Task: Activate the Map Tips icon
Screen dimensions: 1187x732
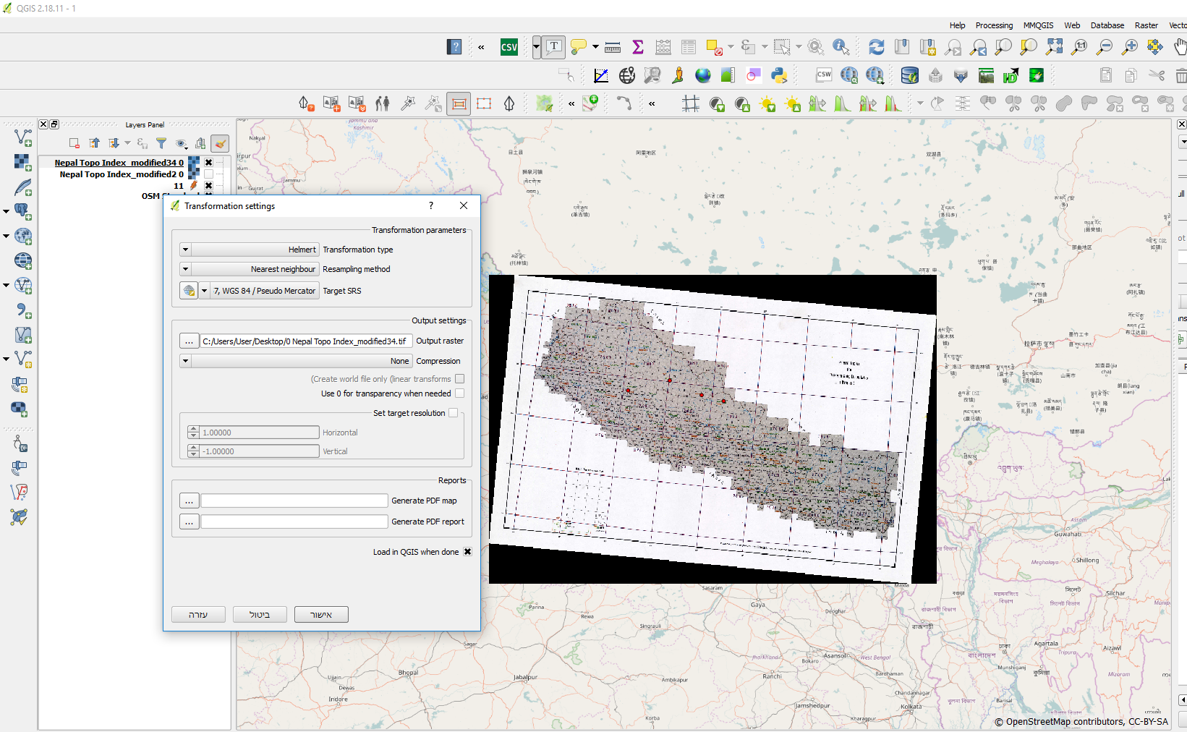Action: tap(579, 47)
